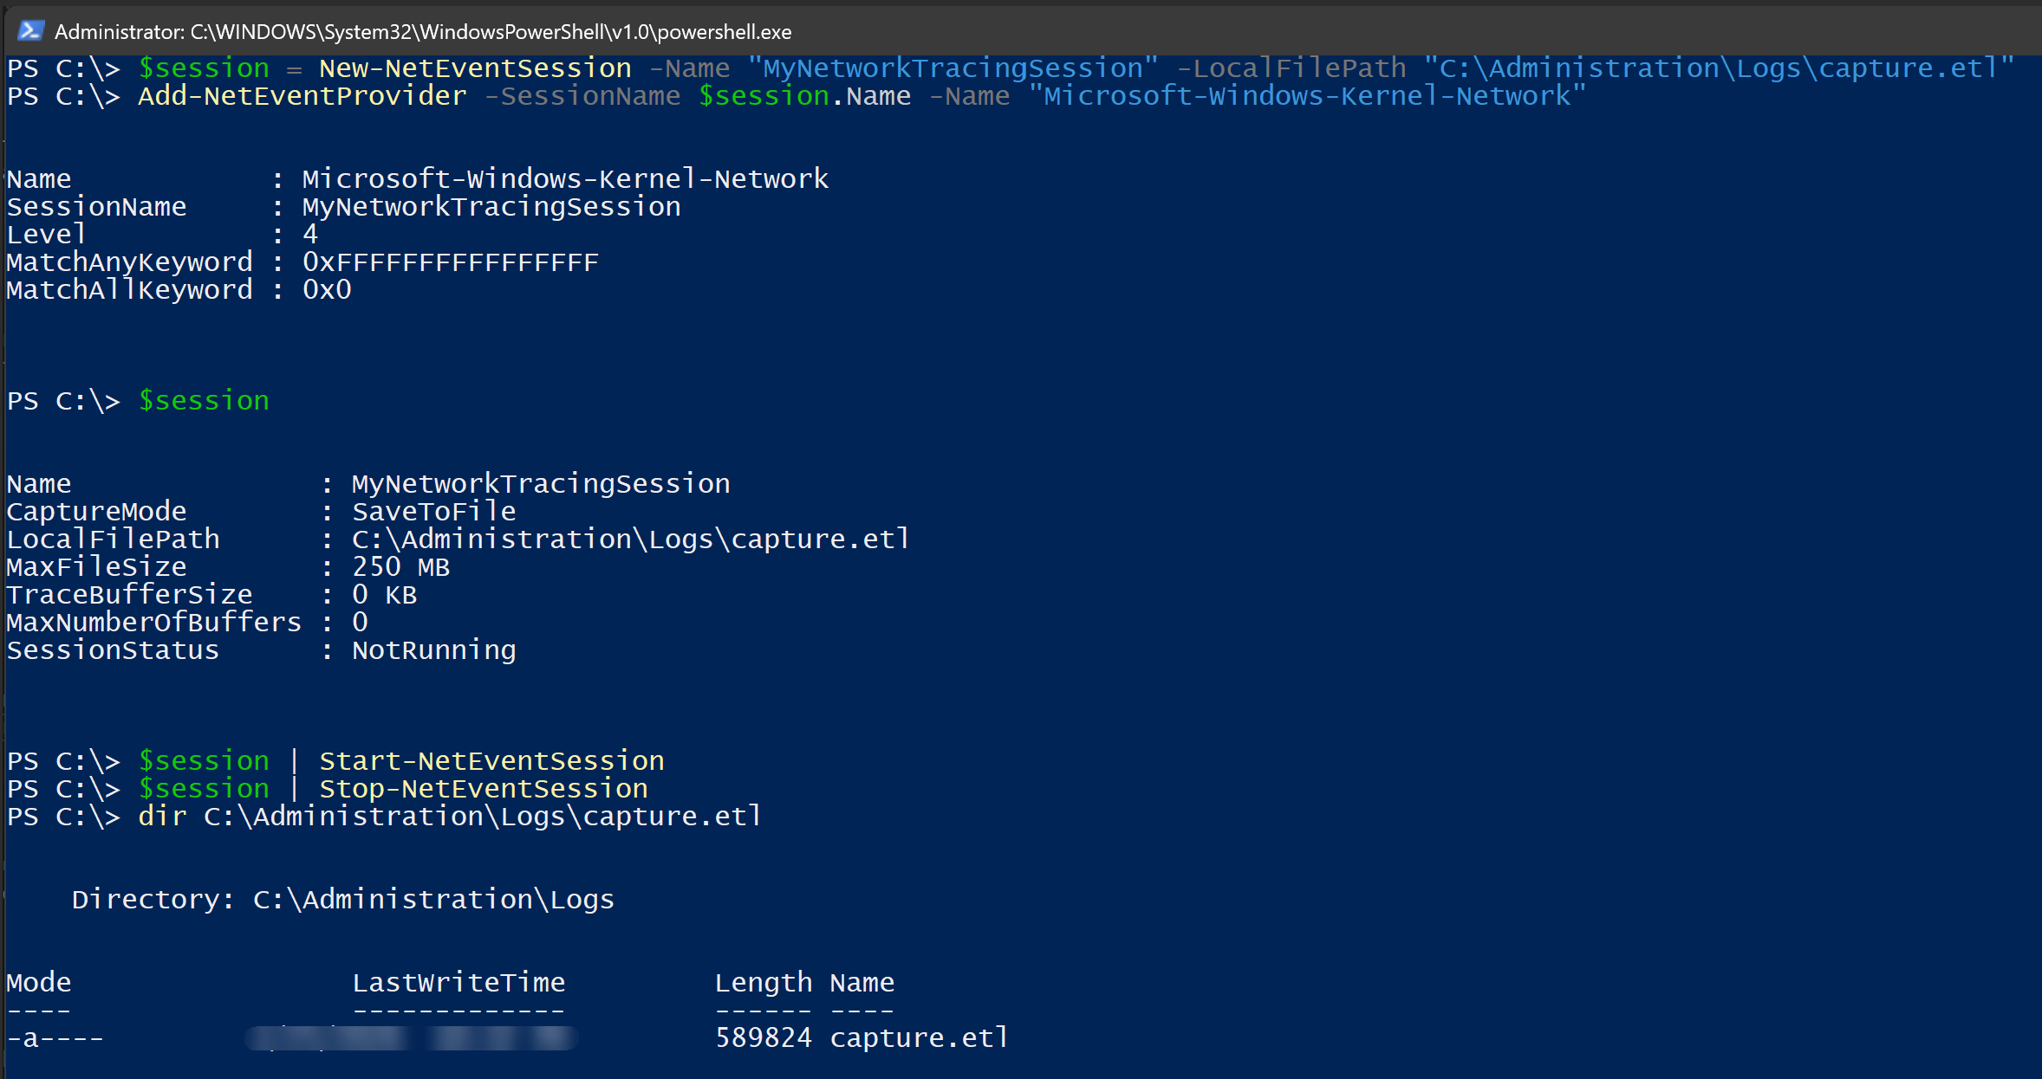This screenshot has height=1079, width=2042.
Task: Click the New-NetEventSession command text
Action: (x=475, y=68)
